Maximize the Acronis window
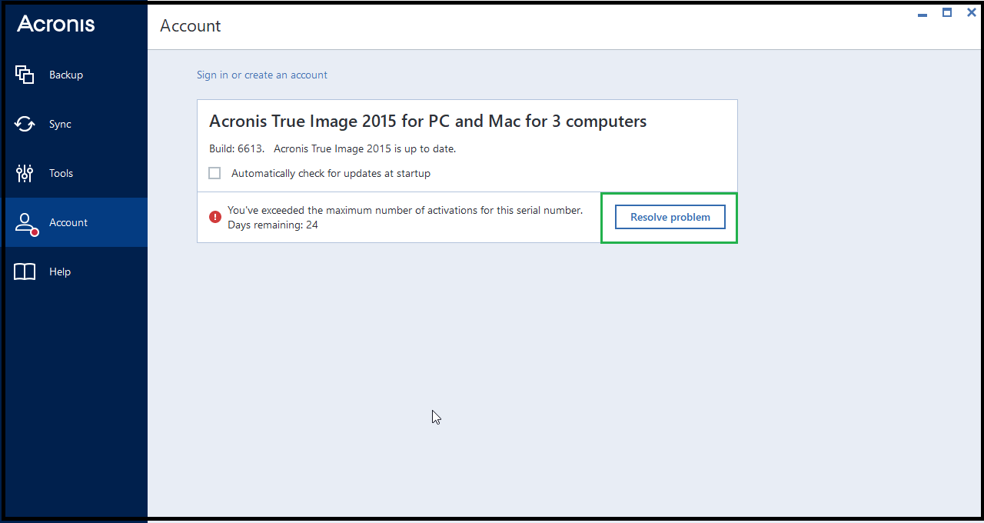This screenshot has height=523, width=984. [x=946, y=12]
